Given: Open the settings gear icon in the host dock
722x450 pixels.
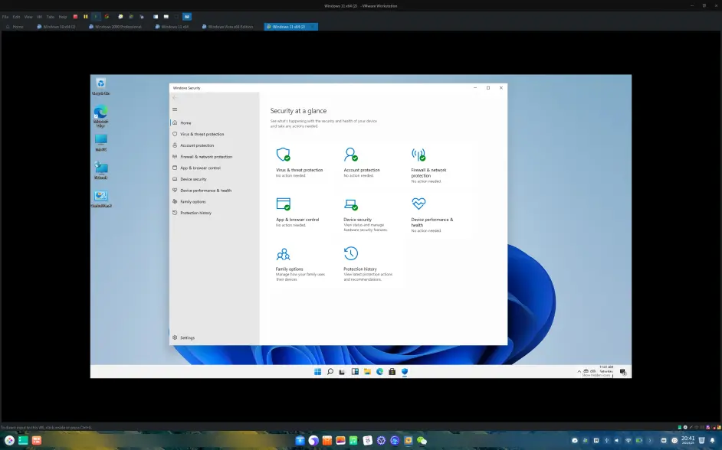Looking at the screenshot, I should [381, 440].
